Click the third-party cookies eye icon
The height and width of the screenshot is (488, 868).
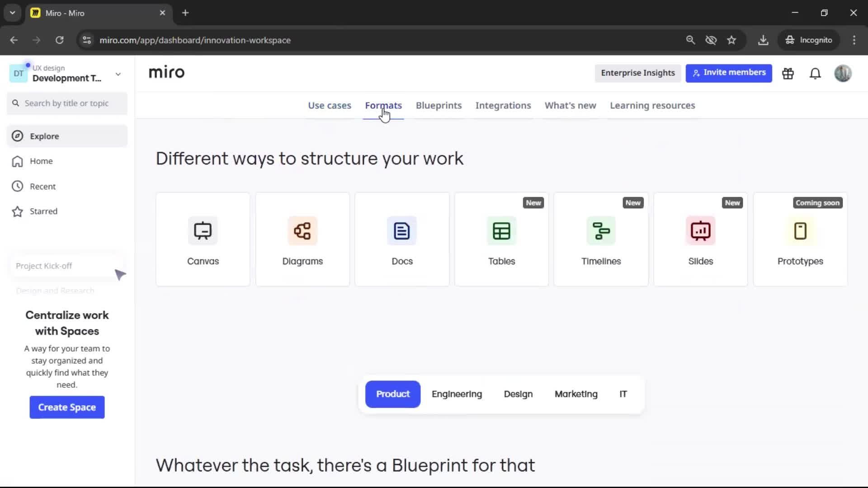(x=711, y=40)
